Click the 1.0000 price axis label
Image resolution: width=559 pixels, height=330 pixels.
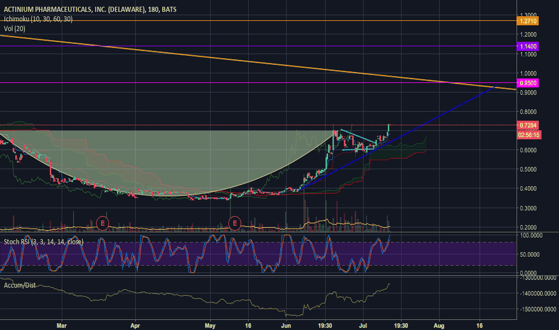point(528,73)
